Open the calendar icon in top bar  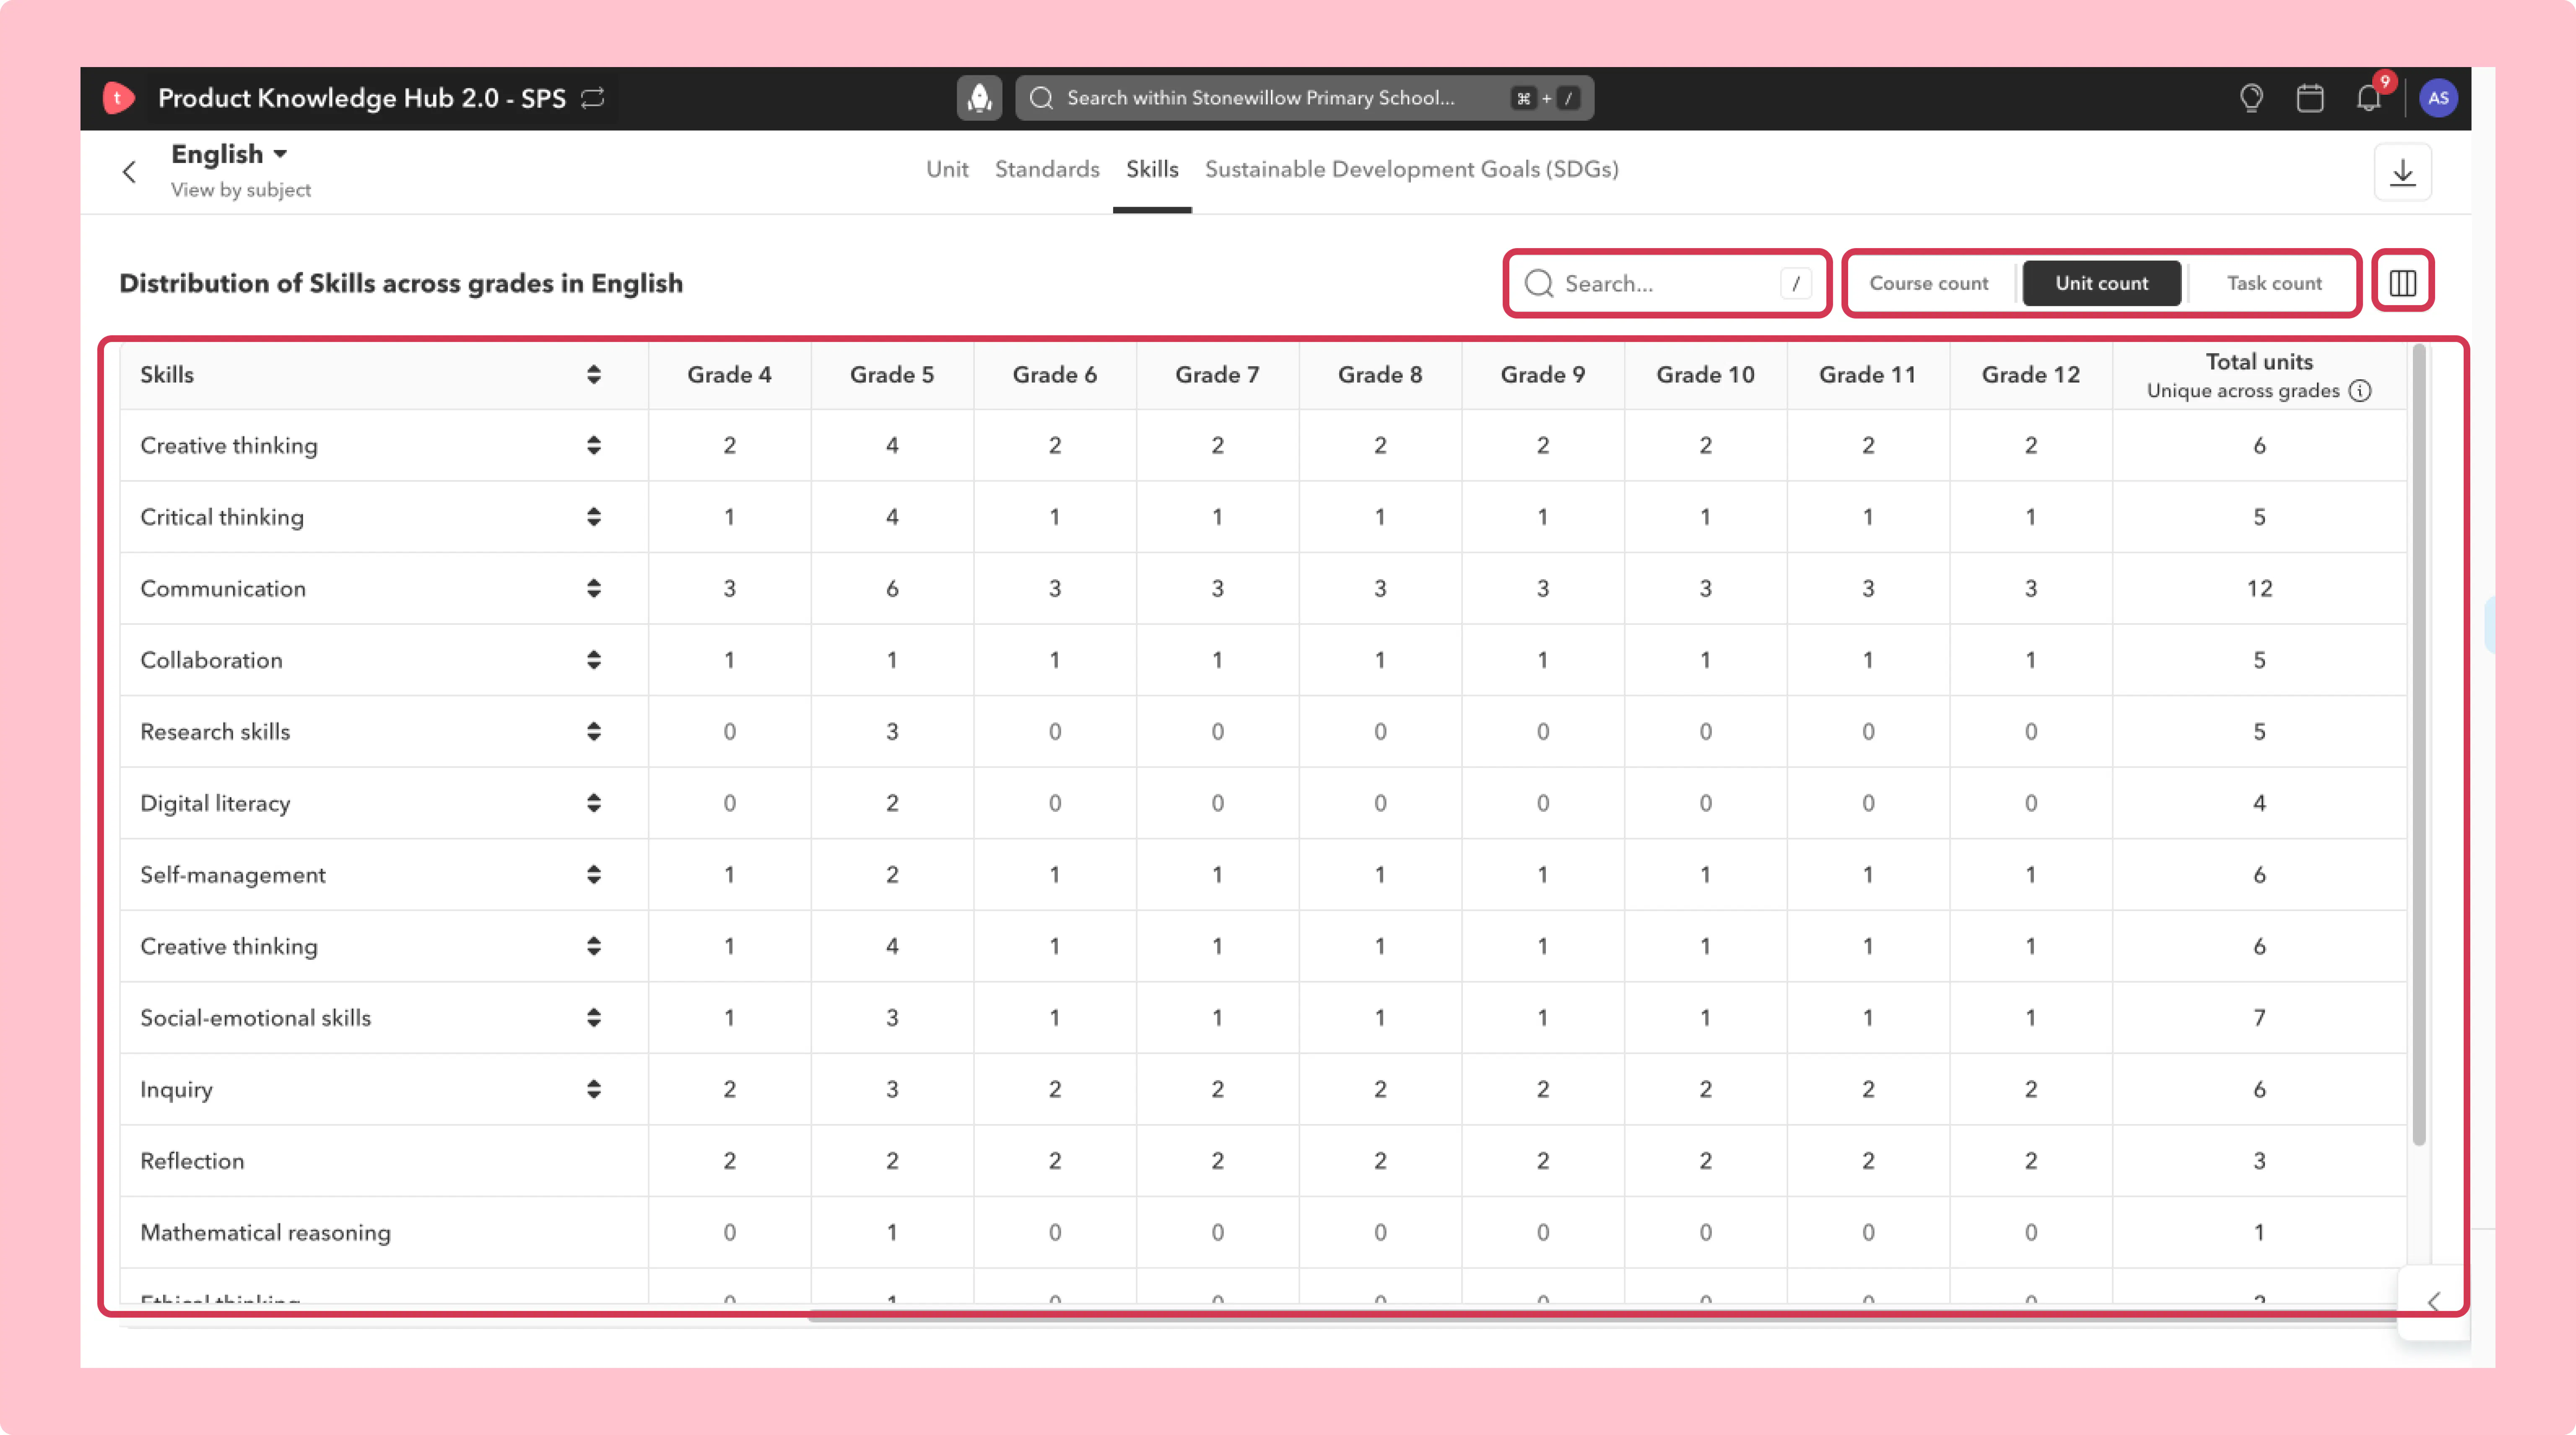(2310, 98)
